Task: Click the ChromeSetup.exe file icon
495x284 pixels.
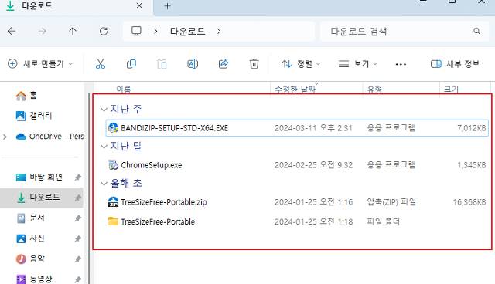Action: [113, 164]
